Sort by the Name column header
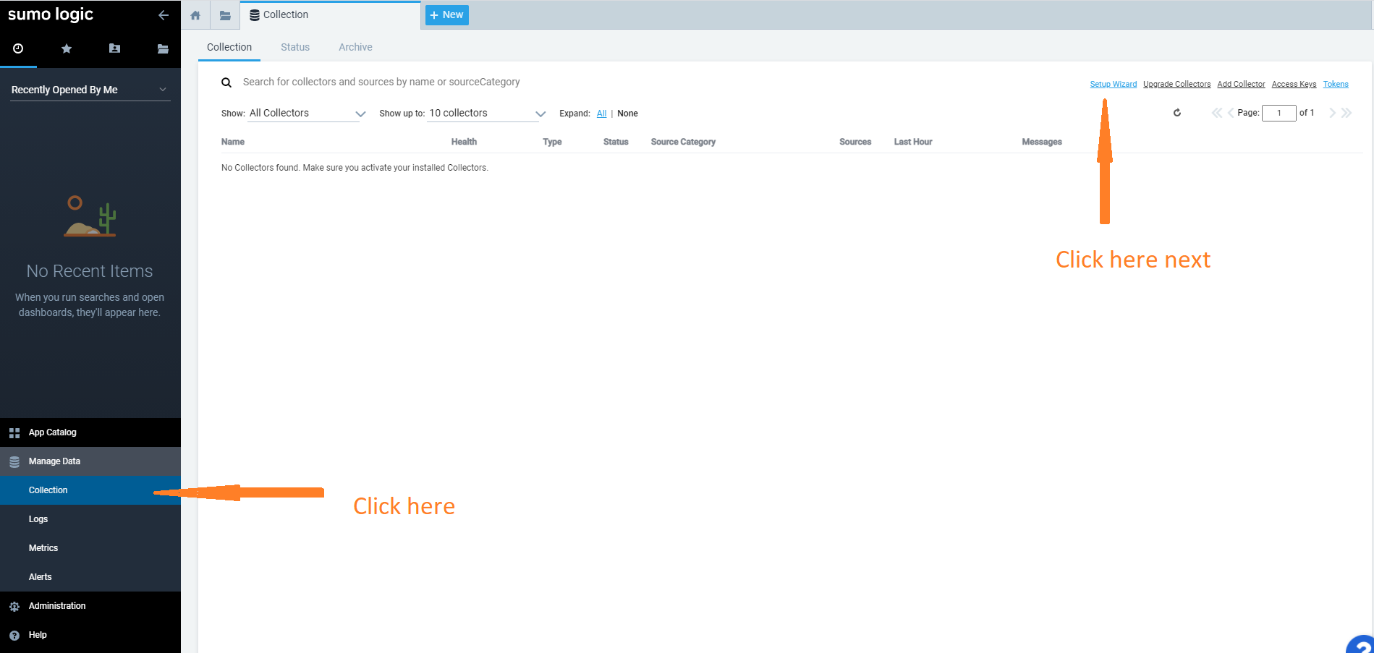1374x653 pixels. point(233,142)
